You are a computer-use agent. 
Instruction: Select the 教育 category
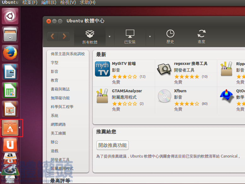(x=54, y=80)
